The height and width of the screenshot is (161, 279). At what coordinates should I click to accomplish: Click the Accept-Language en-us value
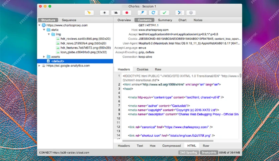point(142,48)
